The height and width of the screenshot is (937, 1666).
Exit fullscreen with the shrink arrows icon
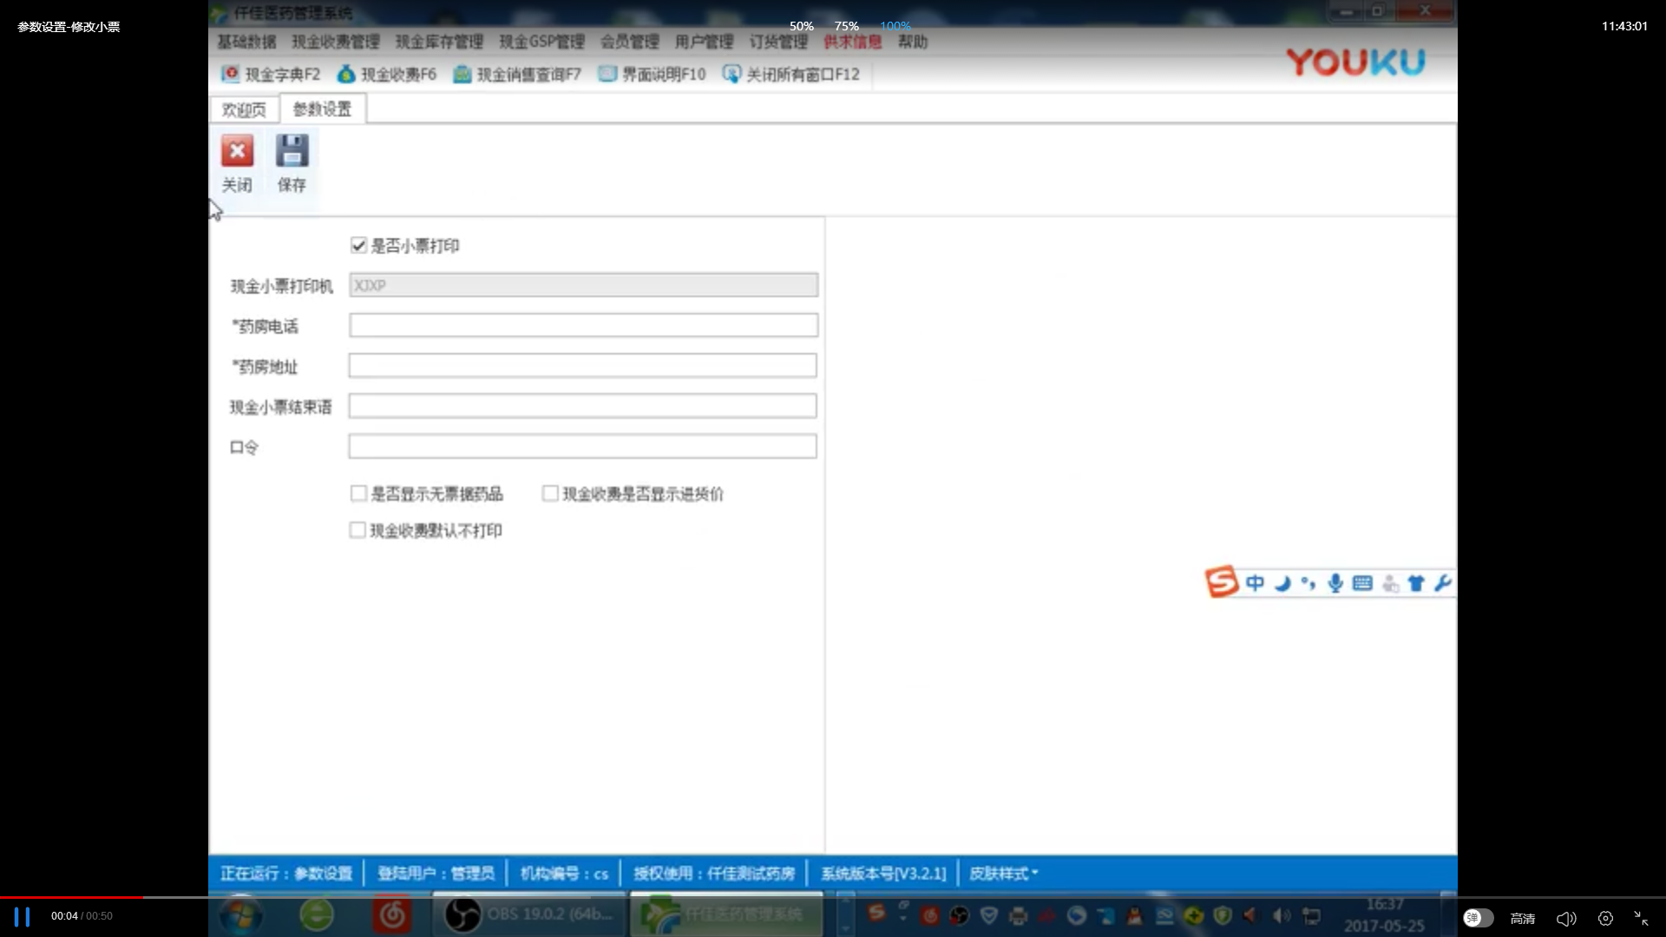tap(1641, 918)
